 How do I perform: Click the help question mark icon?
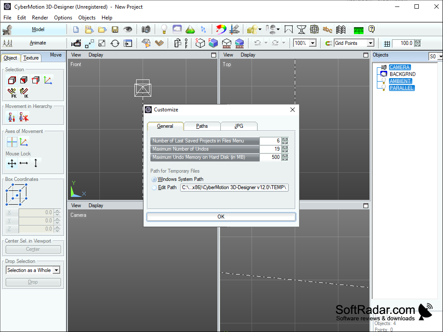[372, 29]
